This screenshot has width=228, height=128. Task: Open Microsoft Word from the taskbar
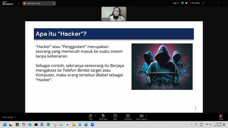point(42,124)
